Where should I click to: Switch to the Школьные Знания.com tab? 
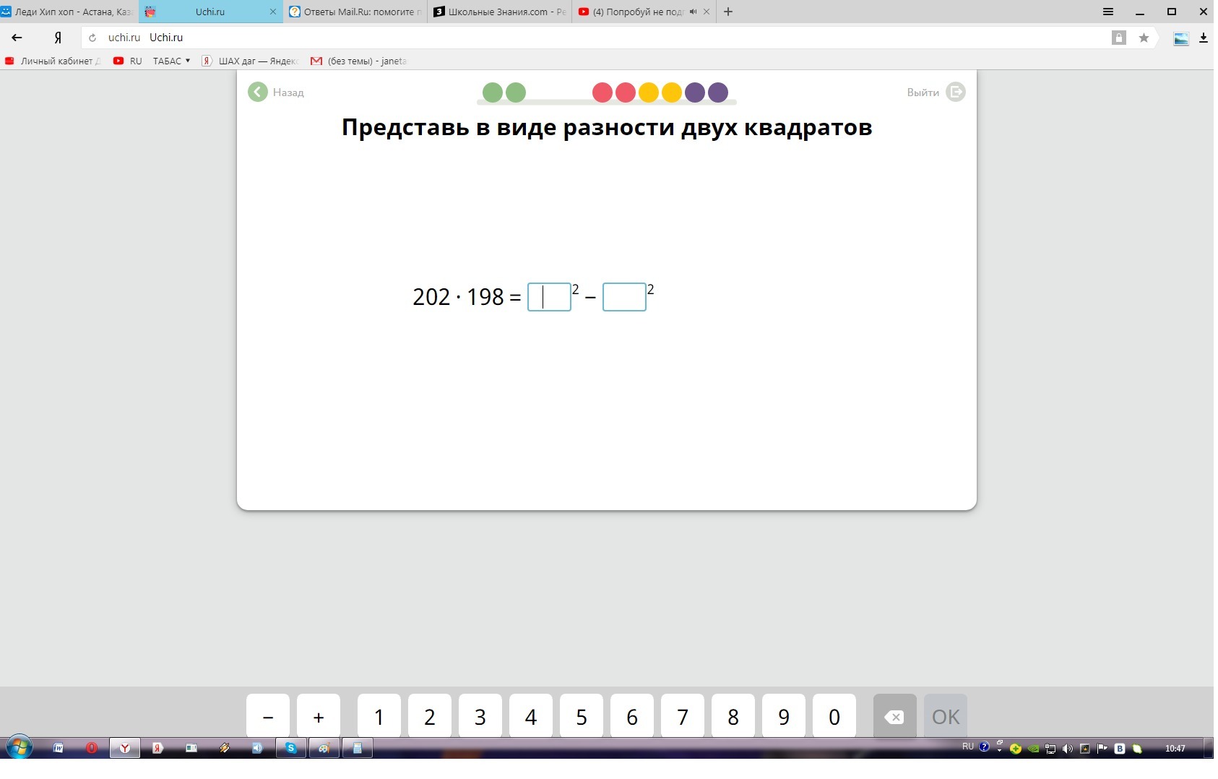point(498,12)
